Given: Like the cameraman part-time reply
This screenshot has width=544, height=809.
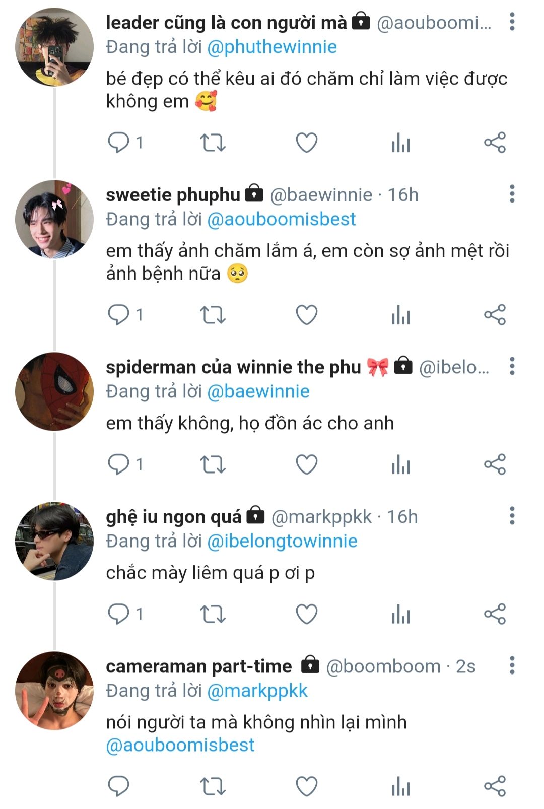Looking at the screenshot, I should pyautogui.click(x=306, y=786).
